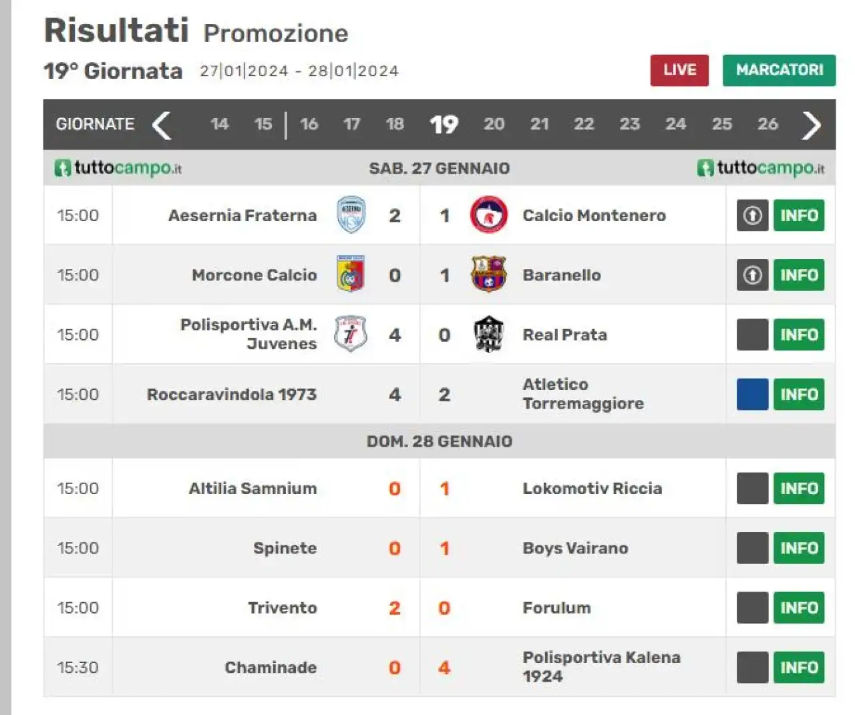Advance giornate list with right chevron

[811, 125]
